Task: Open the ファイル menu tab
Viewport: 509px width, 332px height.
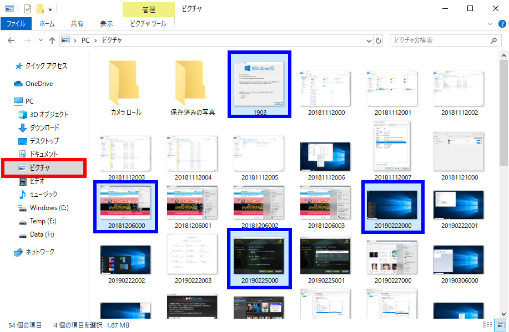Action: coord(16,24)
